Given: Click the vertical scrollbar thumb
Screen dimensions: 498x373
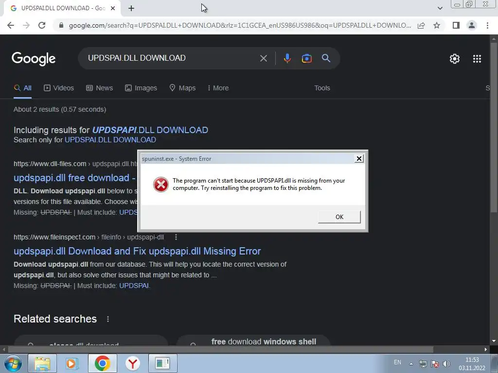Looking at the screenshot, I should 493,127.
